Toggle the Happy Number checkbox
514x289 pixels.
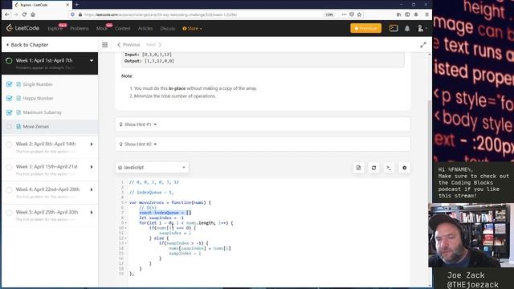(9, 98)
